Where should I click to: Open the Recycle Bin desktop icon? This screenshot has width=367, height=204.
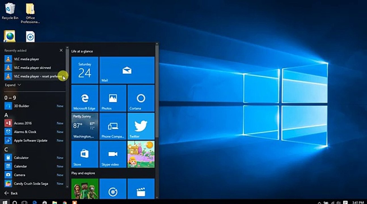coord(10,11)
